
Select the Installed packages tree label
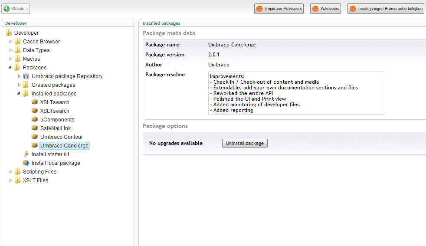[54, 94]
